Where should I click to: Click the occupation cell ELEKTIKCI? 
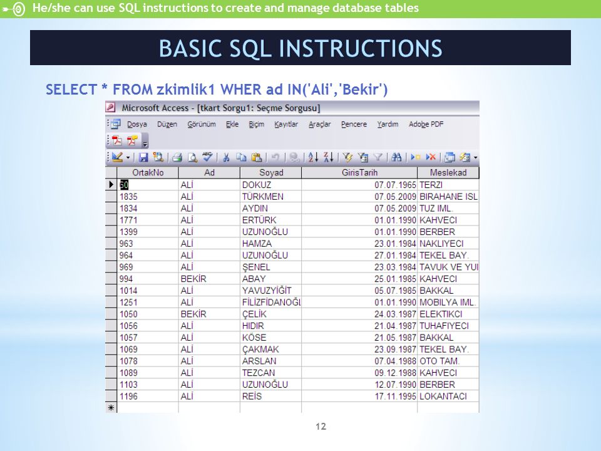(x=448, y=314)
